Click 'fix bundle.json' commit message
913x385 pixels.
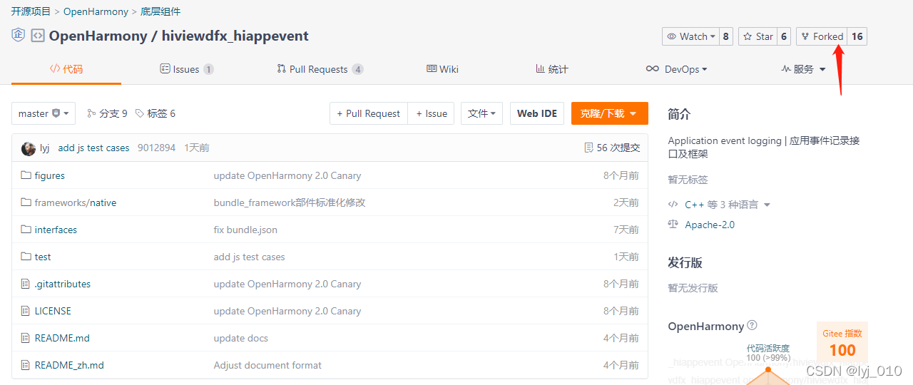tap(245, 230)
